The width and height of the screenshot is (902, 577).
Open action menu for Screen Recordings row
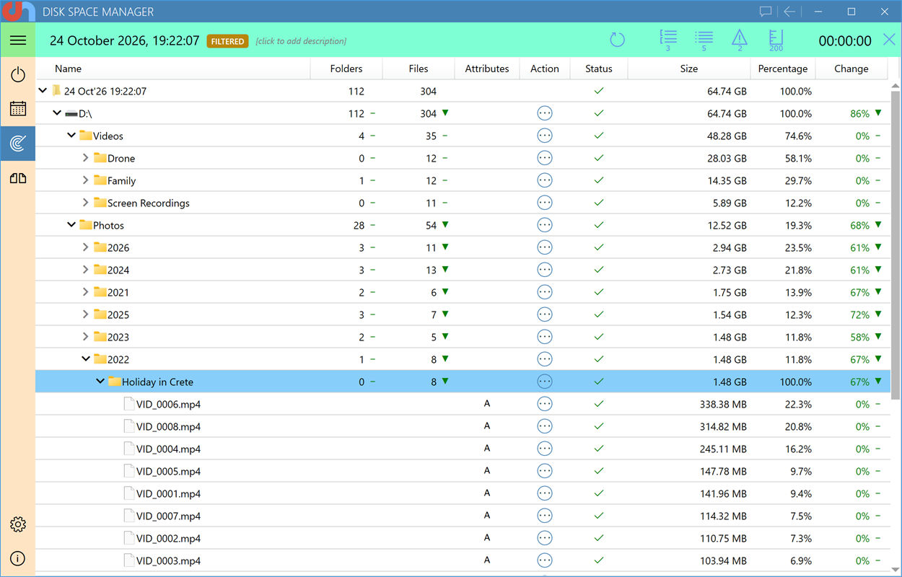click(545, 203)
